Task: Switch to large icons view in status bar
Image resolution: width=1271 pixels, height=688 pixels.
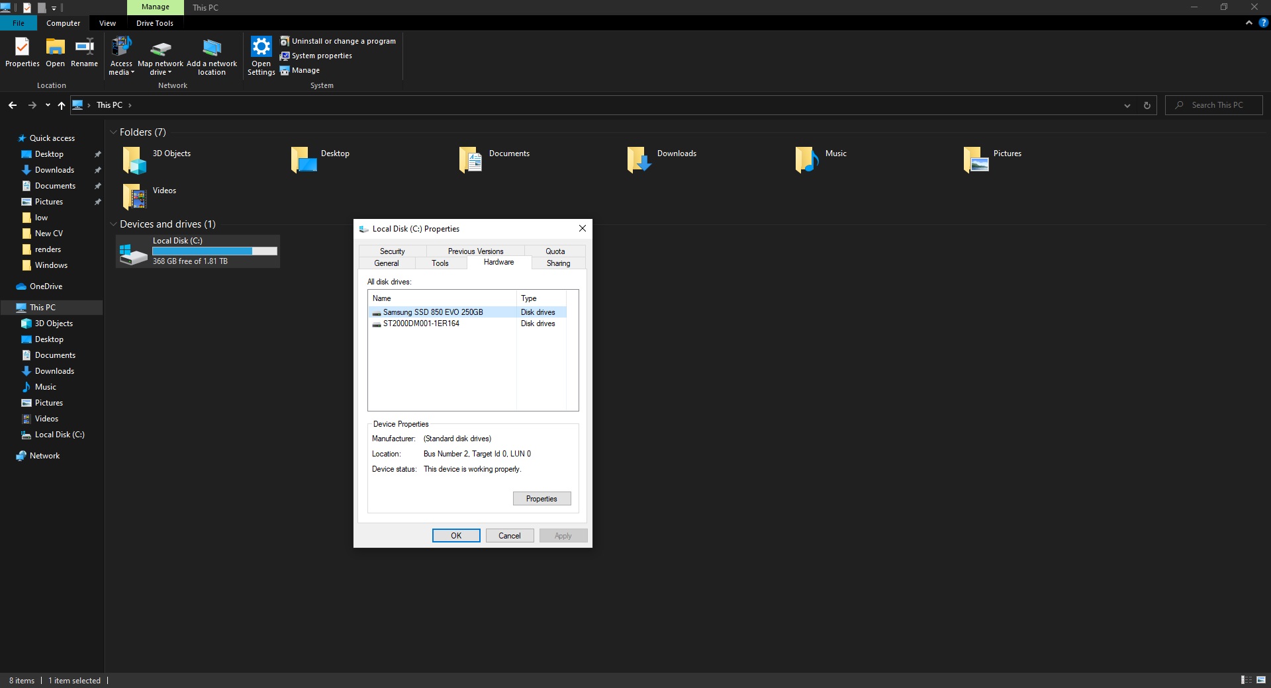Action: click(x=1261, y=680)
